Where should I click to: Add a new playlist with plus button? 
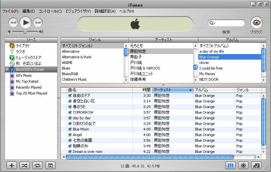(x=12, y=165)
